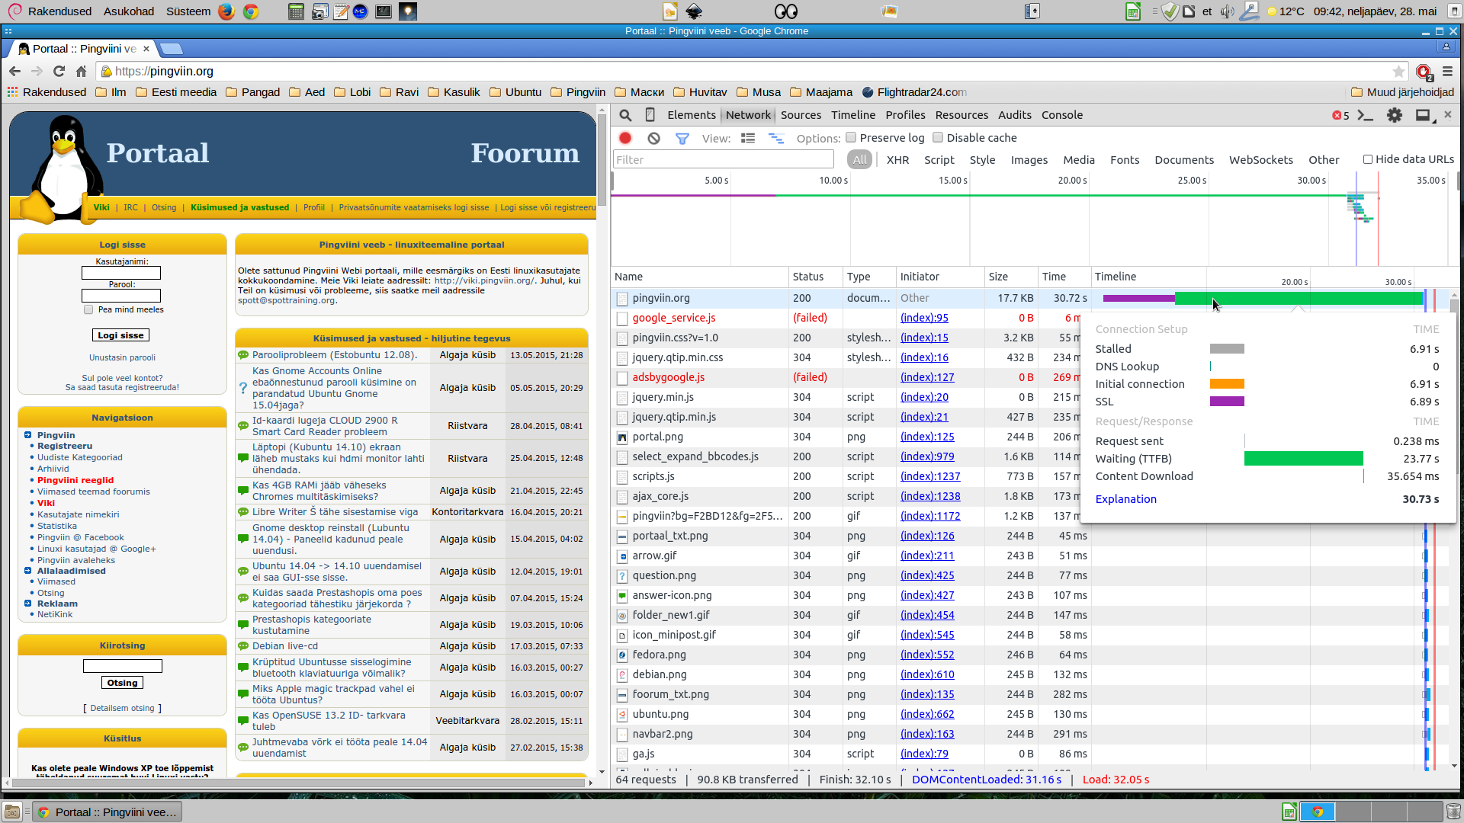The image size is (1464, 823).
Task: Show desktop via bottom-left panel icon
Action: [11, 812]
